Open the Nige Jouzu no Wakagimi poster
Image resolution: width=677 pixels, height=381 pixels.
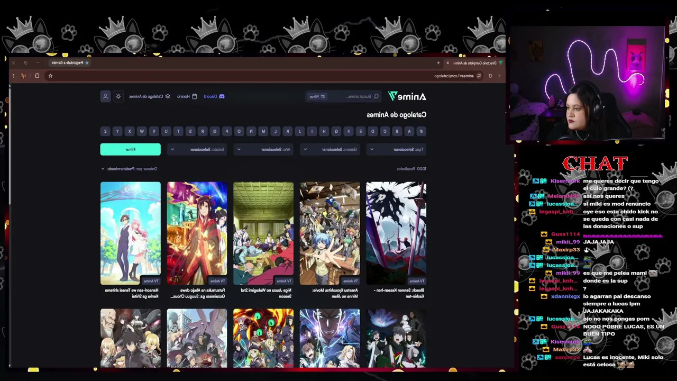click(263, 233)
